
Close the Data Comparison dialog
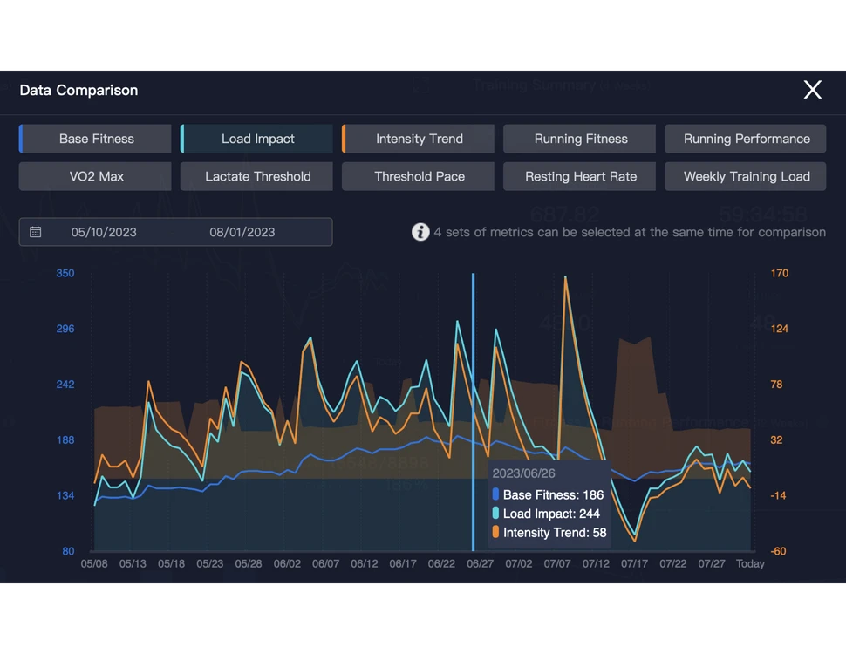point(812,90)
